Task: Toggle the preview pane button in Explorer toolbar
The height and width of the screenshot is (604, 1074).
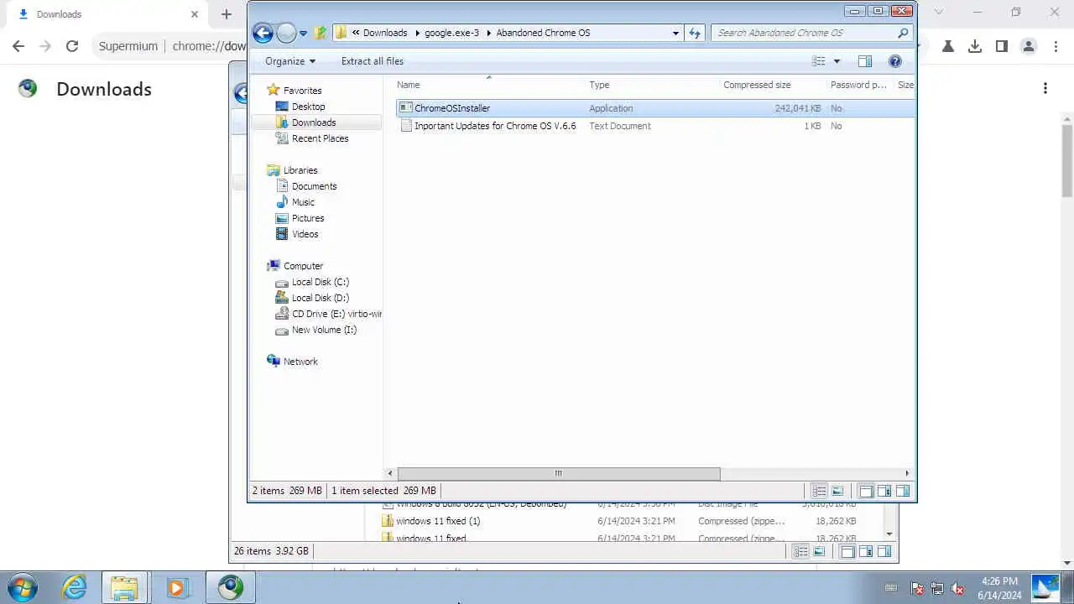Action: coord(865,61)
